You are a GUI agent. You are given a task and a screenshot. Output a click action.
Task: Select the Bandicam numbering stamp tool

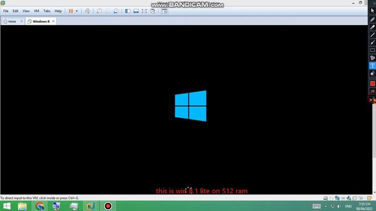point(372,58)
